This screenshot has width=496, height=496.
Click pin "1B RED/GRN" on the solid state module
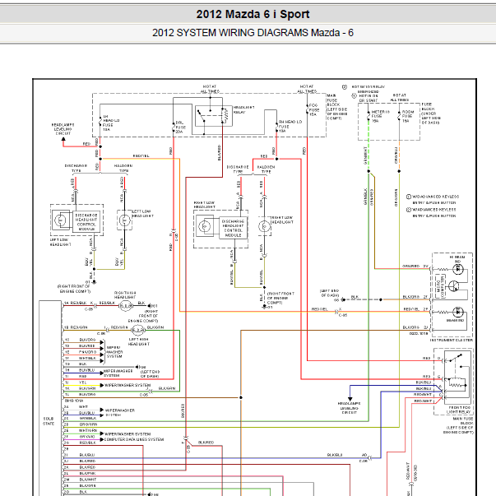[x=76, y=327]
